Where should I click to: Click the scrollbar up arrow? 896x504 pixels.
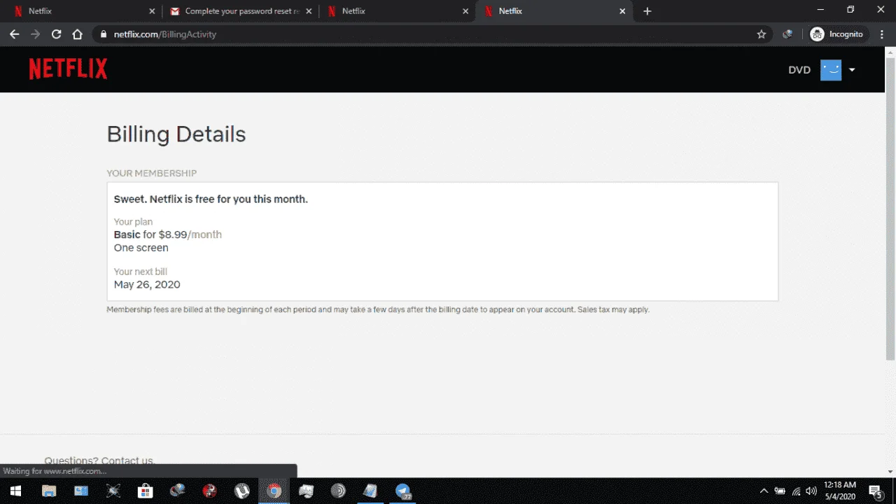890,52
